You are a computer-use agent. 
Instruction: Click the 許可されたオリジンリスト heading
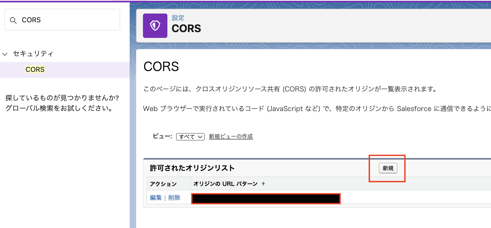point(192,168)
